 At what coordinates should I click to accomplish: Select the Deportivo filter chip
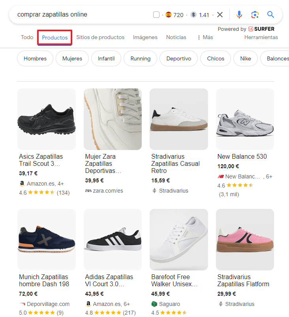point(178,58)
